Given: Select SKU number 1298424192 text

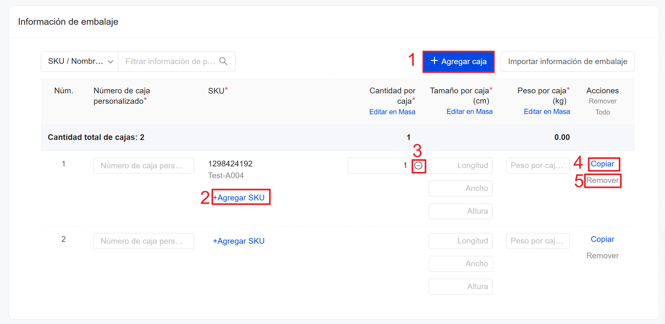Looking at the screenshot, I should (x=230, y=164).
